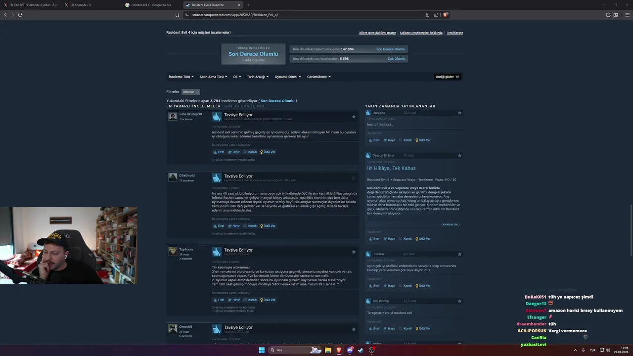Vote Evet on subasikuzey30's review
Image resolution: width=633 pixels, height=356 pixels.
click(219, 152)
